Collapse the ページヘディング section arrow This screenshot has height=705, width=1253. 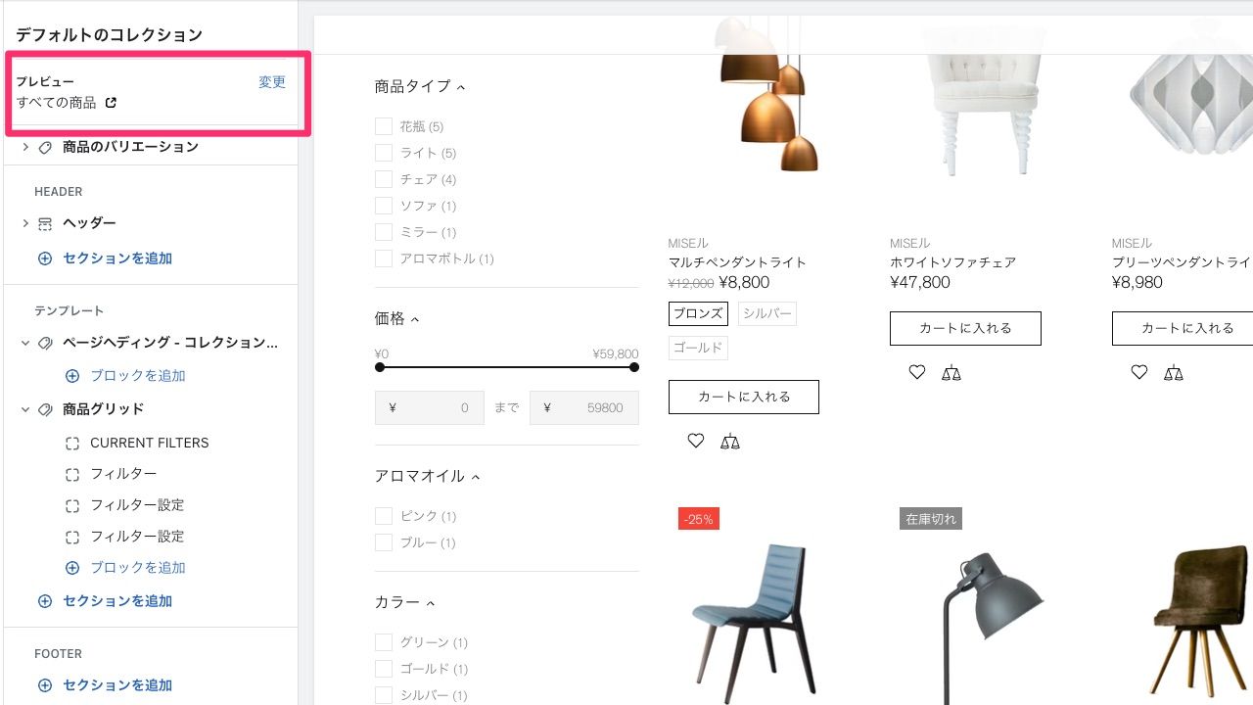click(x=25, y=343)
